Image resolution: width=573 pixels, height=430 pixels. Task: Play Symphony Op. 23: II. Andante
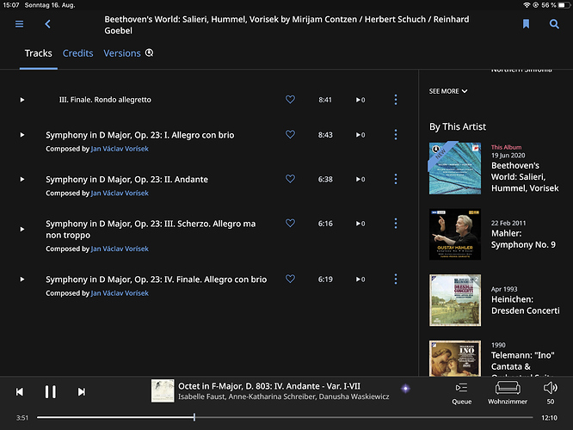pos(22,180)
